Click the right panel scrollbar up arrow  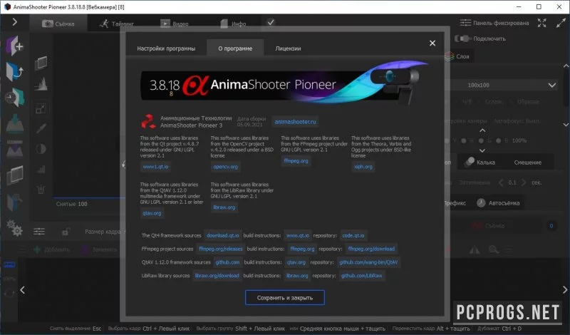pos(566,66)
